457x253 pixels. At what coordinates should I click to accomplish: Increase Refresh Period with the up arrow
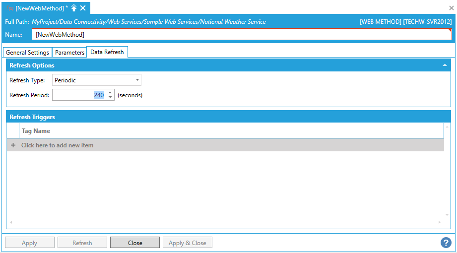(x=110, y=92)
